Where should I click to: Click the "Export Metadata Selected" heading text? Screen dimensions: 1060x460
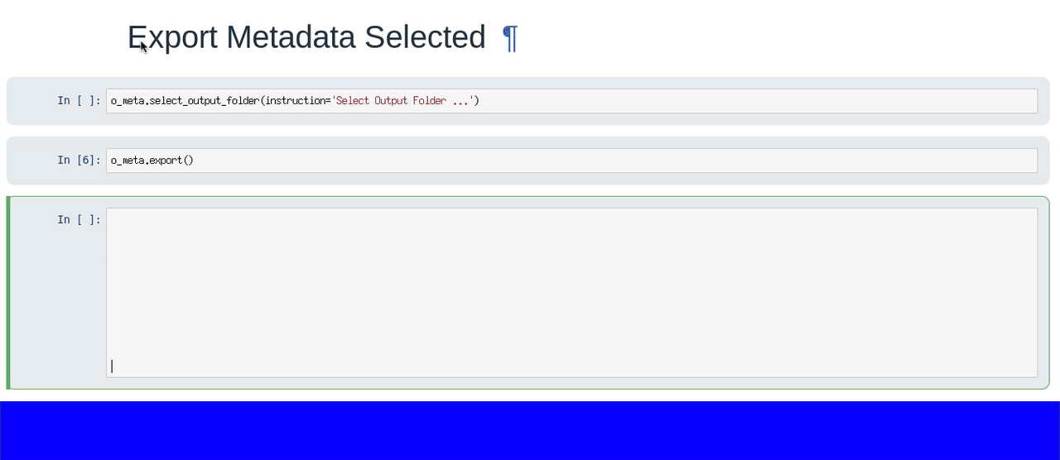[x=306, y=38]
